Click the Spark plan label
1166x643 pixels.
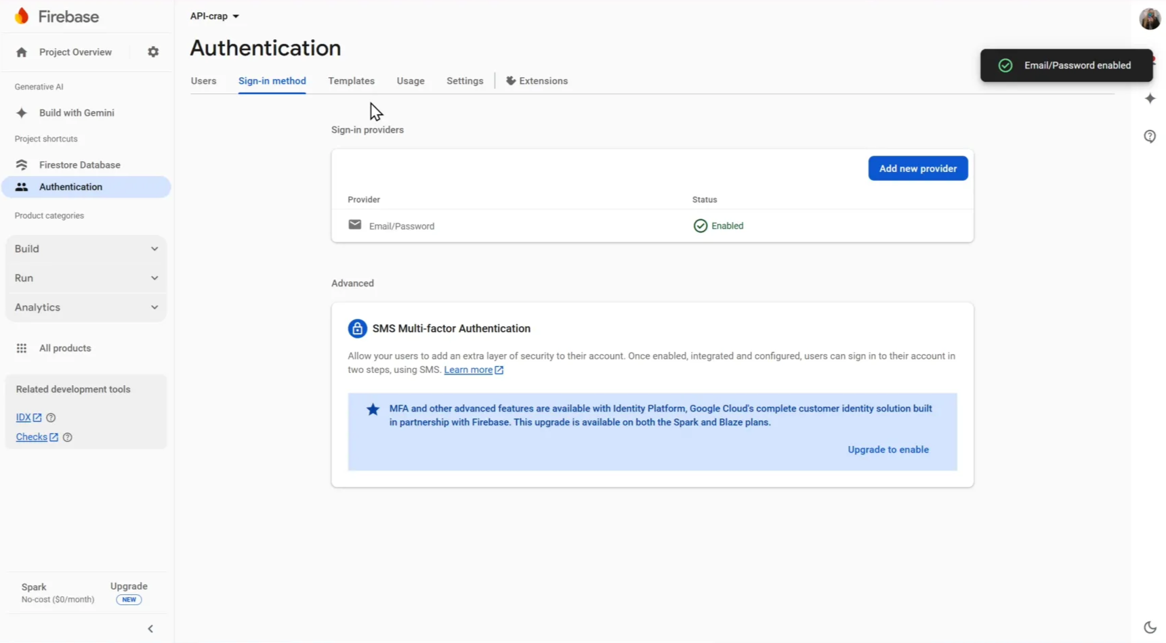34,587
